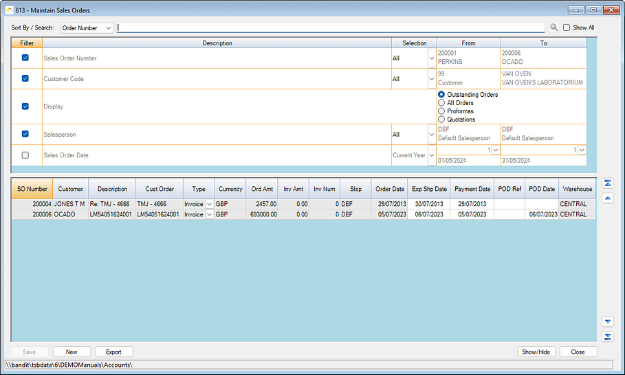Click the move down one record arrow
The image size is (625, 375).
tap(607, 321)
